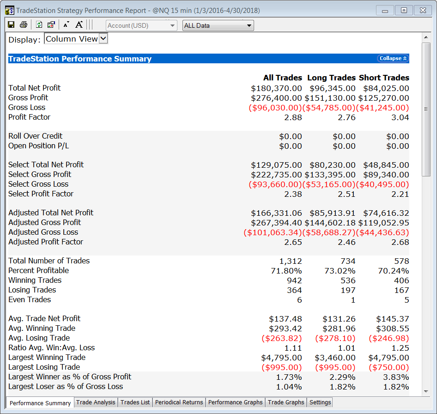Click the TradeStation Performance Summary header
Viewport: 437px width, 414px height.
click(x=80, y=59)
